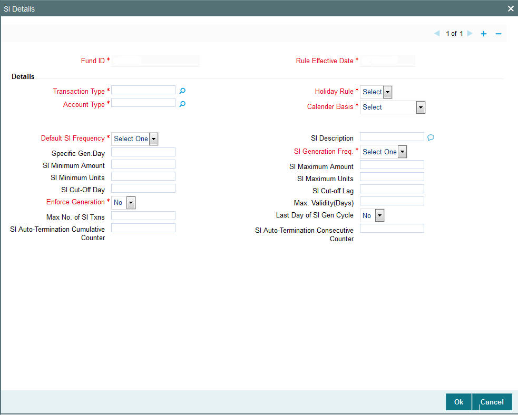The image size is (518, 415).
Task: Open Transaction Type lookup search icon
Action: click(x=182, y=91)
